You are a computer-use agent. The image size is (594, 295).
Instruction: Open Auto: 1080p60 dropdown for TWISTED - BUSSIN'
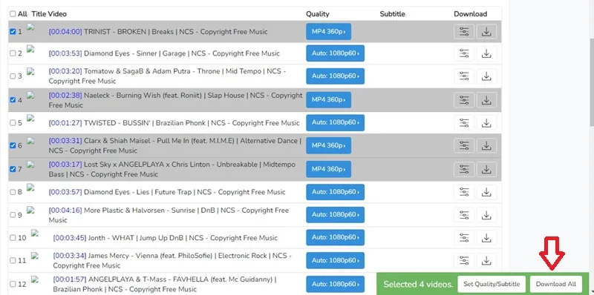(336, 123)
